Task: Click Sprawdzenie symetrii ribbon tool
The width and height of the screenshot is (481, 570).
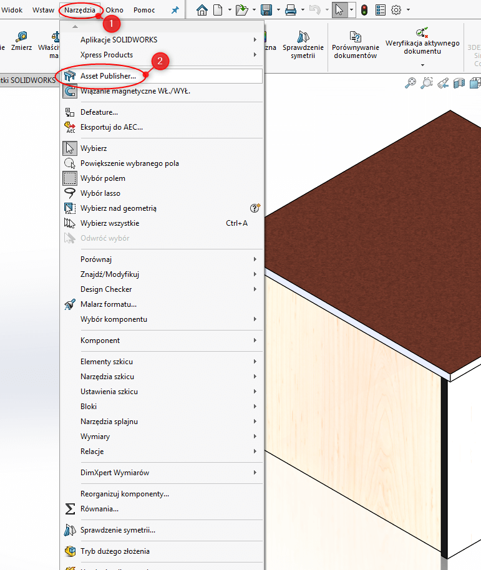Action: coord(303,44)
